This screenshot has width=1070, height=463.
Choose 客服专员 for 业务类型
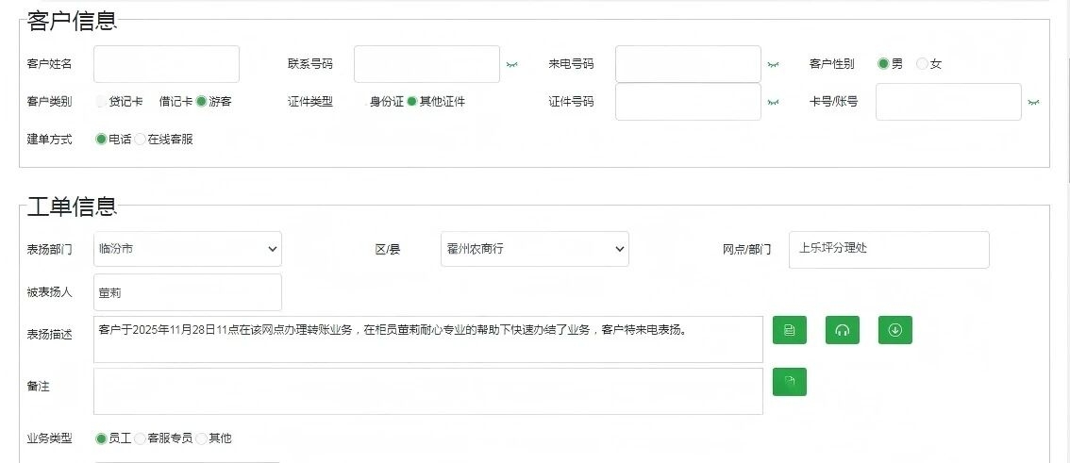pos(141,438)
